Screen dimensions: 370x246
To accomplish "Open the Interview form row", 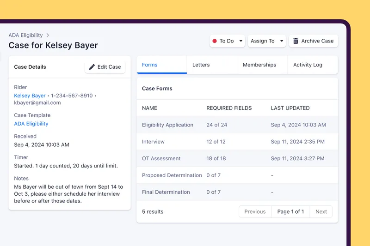I will (x=153, y=142).
